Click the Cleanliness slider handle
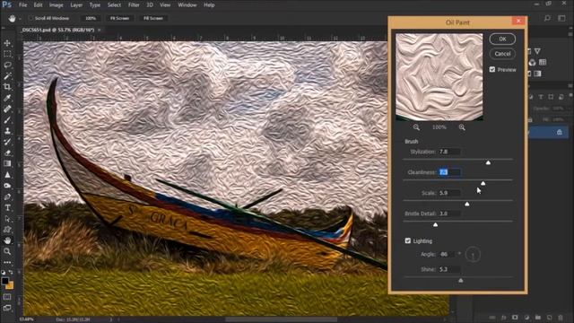Viewport: 574px width, 323px height. click(x=483, y=183)
